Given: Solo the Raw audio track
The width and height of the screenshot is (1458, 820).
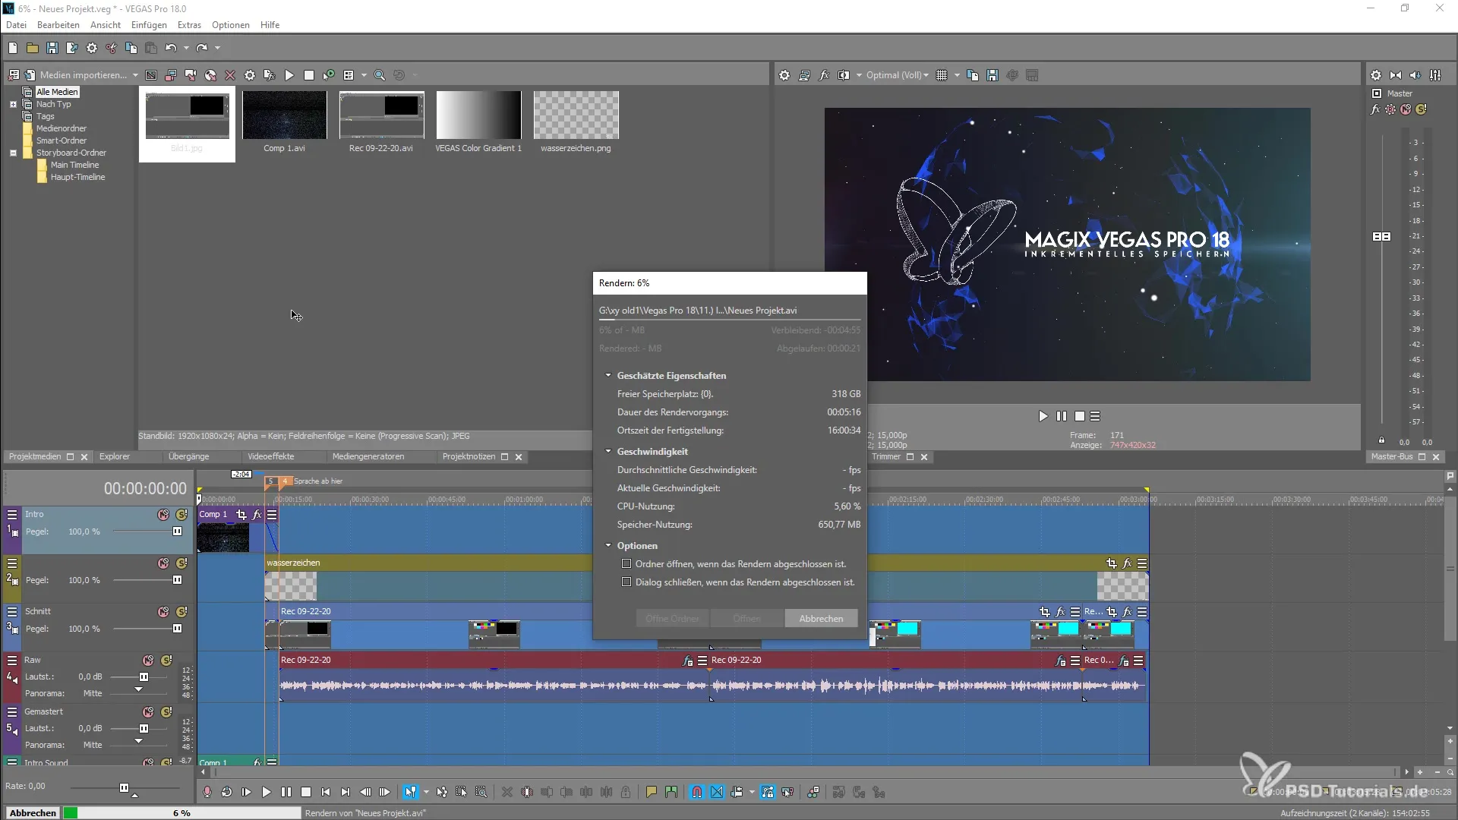Looking at the screenshot, I should coord(166,661).
